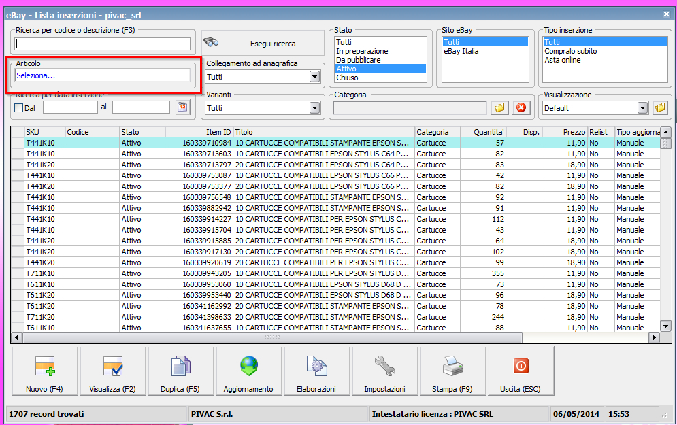Click the date 06/05/2014 in status bar
The width and height of the screenshot is (677, 425).
[x=576, y=414]
